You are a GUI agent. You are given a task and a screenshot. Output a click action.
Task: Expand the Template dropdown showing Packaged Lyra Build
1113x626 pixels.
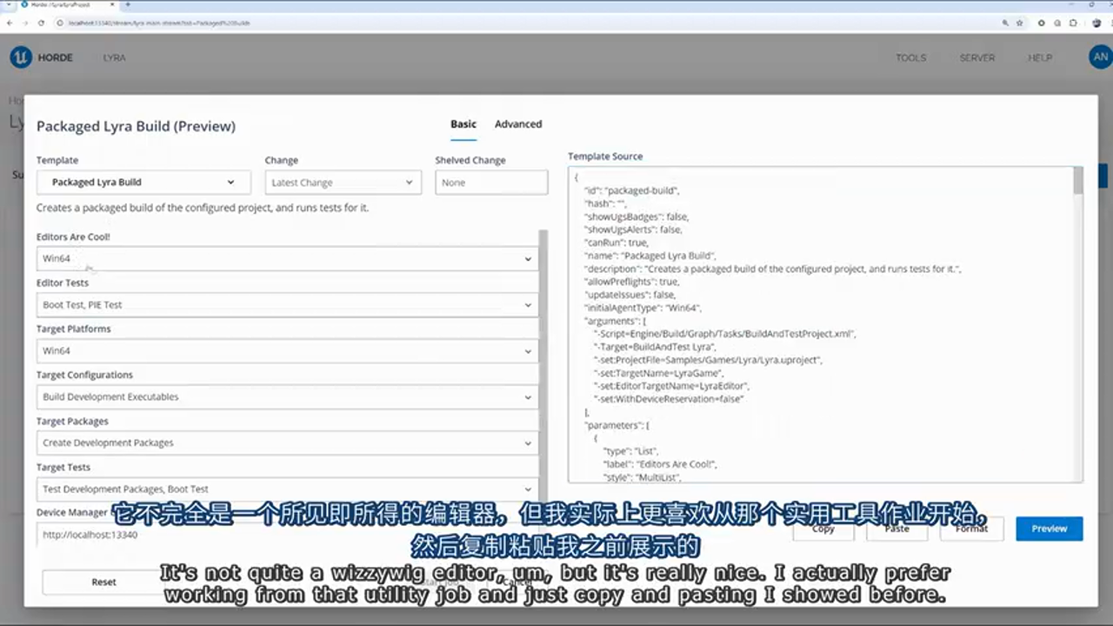point(143,183)
